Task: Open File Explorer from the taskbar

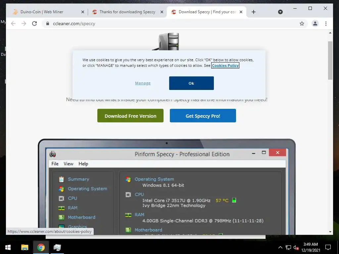Action: (x=24, y=247)
